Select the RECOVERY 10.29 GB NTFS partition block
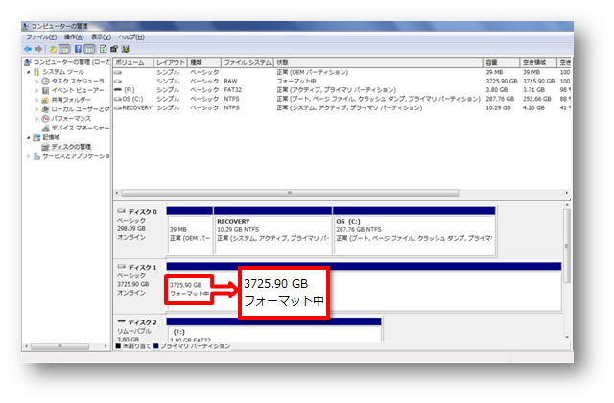Screen dimensions: 614x403 click(272, 231)
